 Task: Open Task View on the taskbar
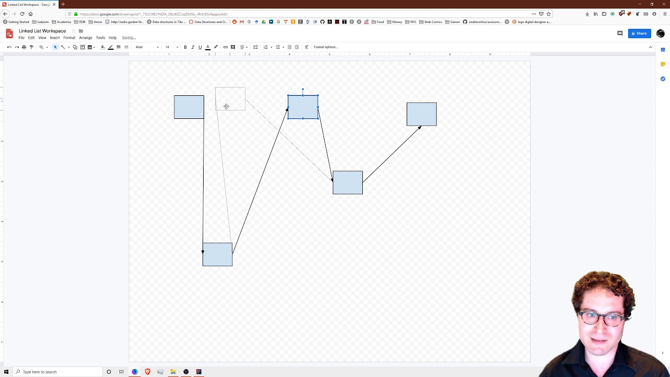(121, 372)
